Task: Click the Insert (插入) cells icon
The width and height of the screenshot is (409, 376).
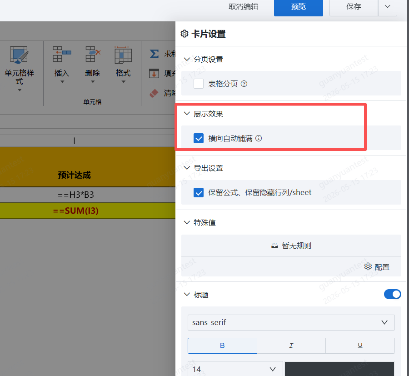Action: coord(61,54)
